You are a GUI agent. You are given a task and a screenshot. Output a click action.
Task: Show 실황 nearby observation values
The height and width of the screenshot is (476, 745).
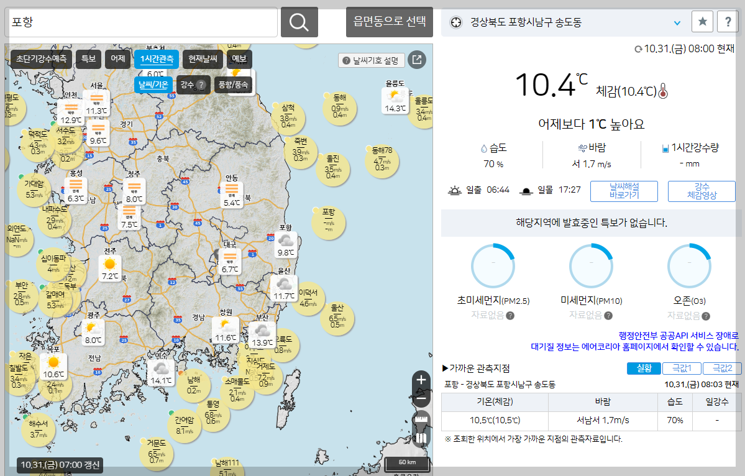click(644, 368)
